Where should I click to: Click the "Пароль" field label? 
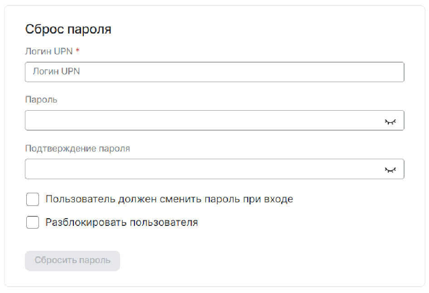41,99
